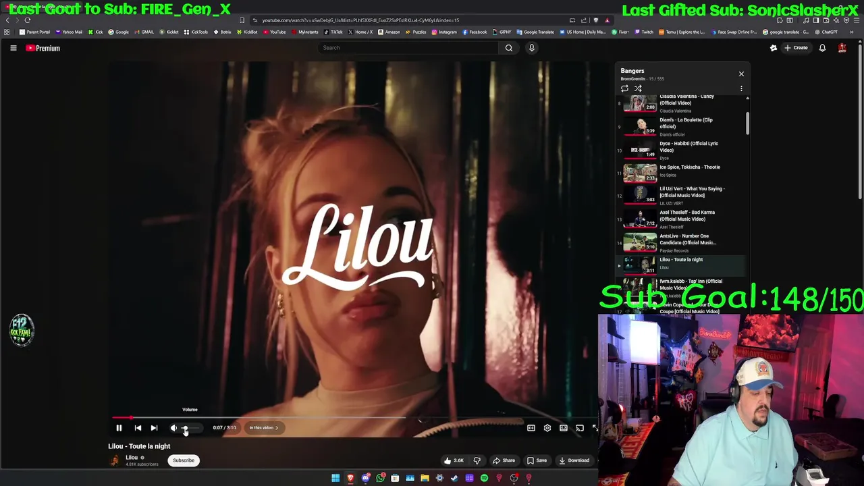Click the browser address bar URL
The image size is (864, 486).
coord(360,20)
